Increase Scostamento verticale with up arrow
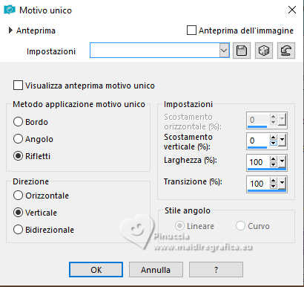The height and width of the screenshot is (287, 304). tap(273, 138)
